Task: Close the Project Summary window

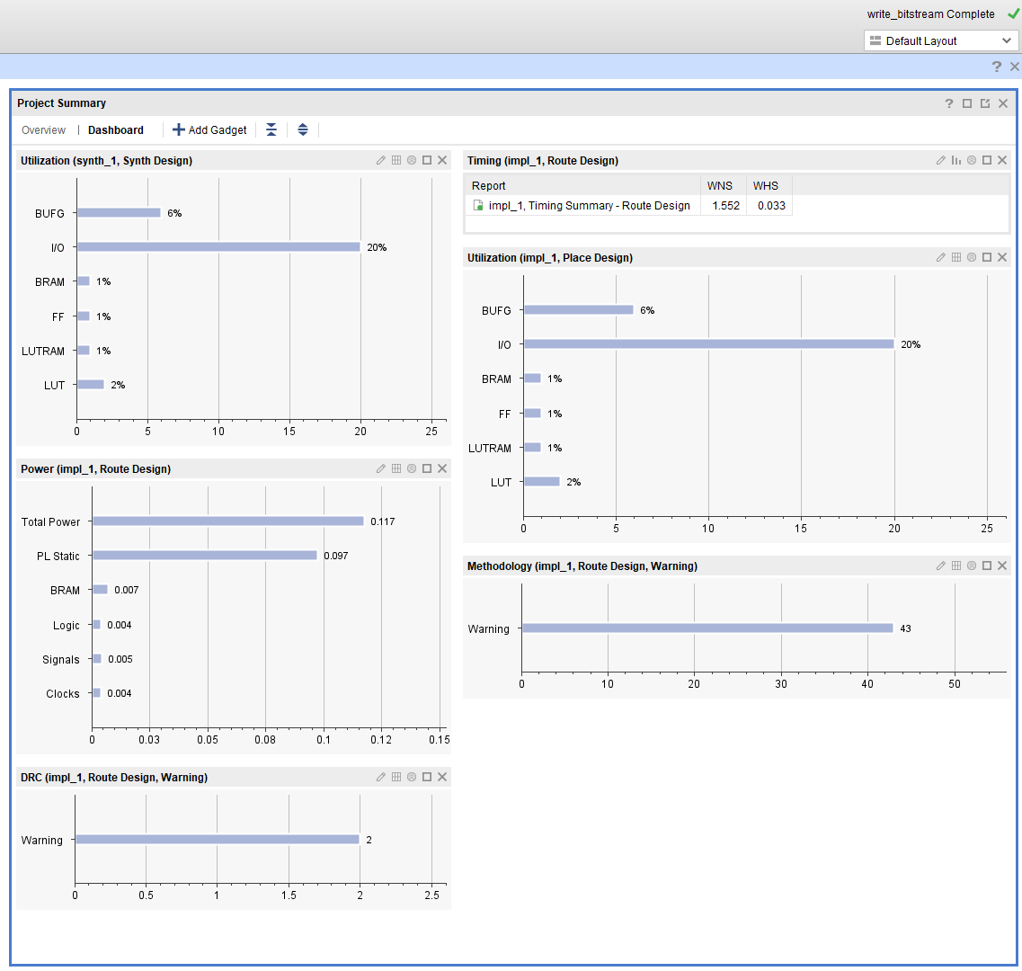Action: (1003, 103)
